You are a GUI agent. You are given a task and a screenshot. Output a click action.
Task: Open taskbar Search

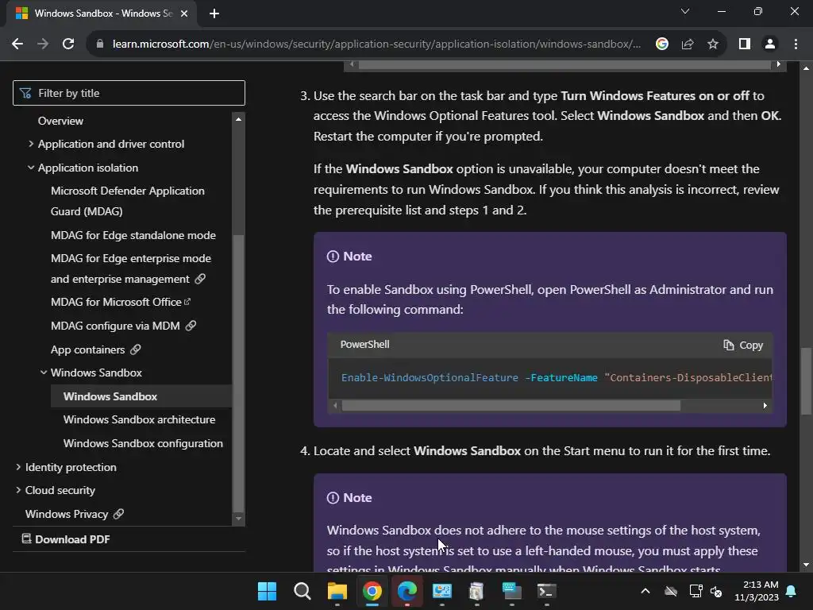tap(302, 591)
